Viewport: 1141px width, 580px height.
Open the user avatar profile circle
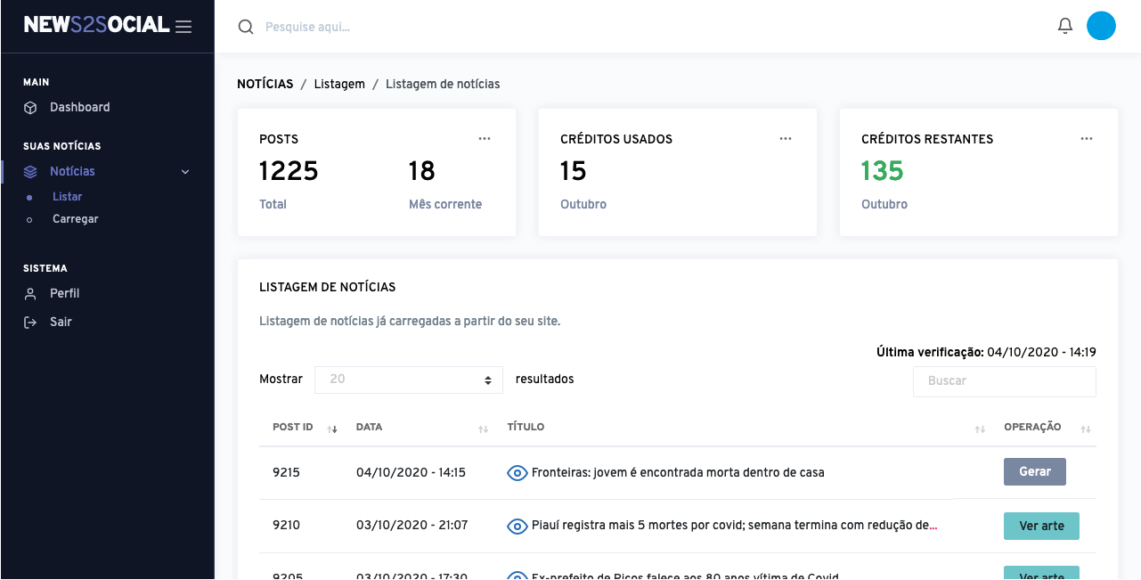click(x=1101, y=26)
